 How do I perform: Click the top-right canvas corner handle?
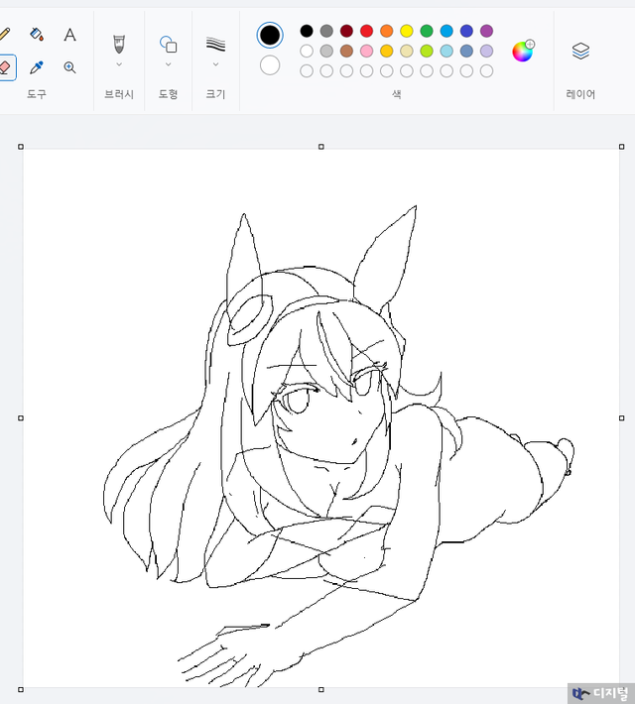(621, 147)
